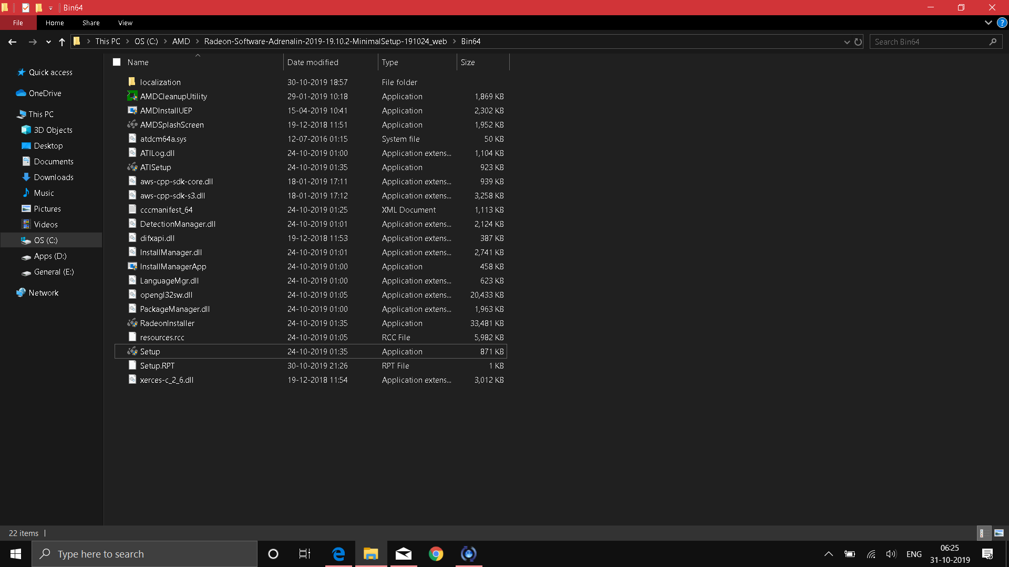The image size is (1009, 567).
Task: Click the Back navigation arrow
Action: 12,42
